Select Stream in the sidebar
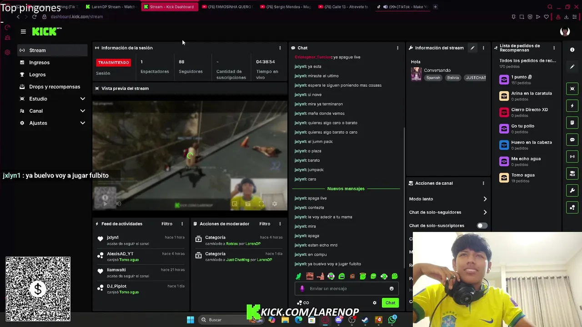This screenshot has height=327, width=582. [52, 50]
